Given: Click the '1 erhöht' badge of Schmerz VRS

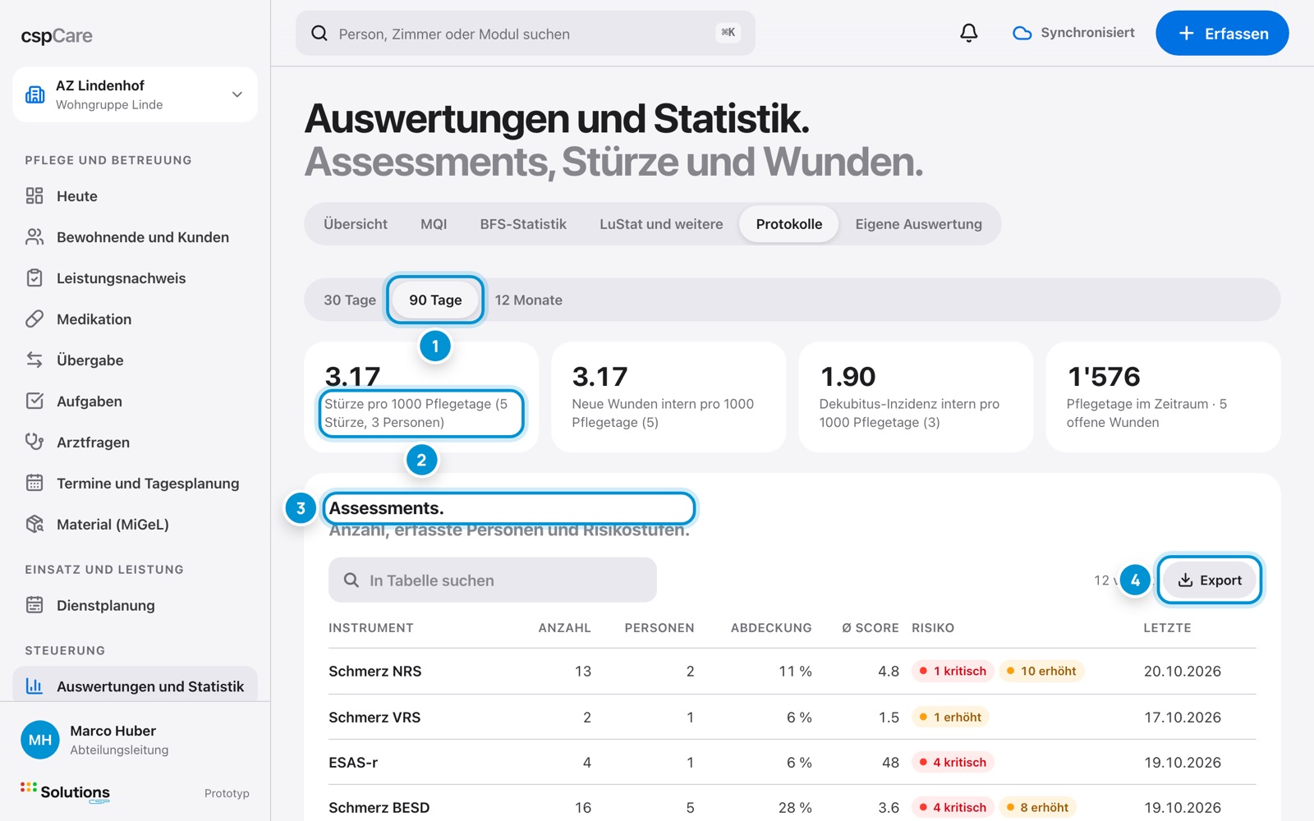Looking at the screenshot, I should pos(951,717).
